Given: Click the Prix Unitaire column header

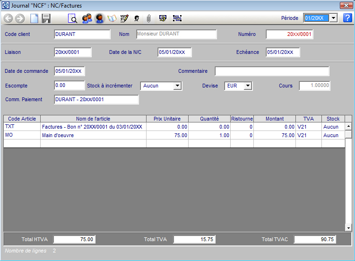Looking at the screenshot, I should point(167,119).
